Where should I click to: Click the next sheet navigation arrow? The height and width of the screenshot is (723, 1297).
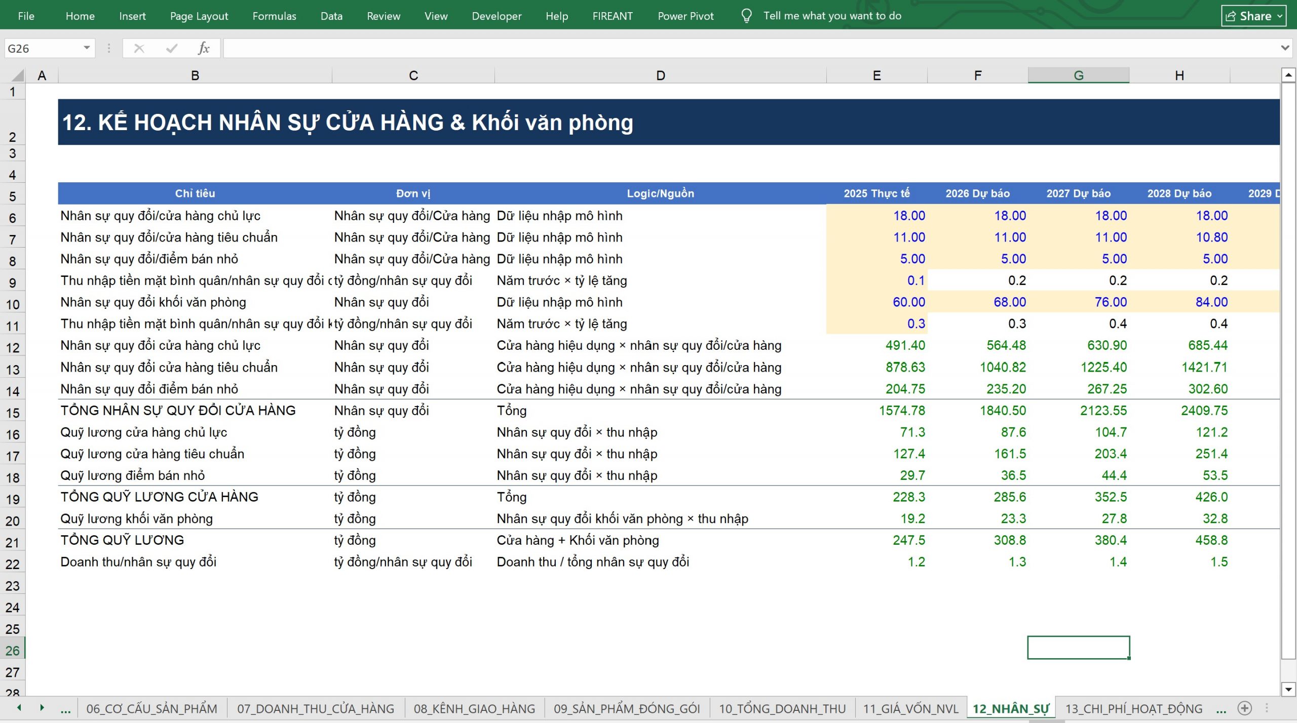tap(42, 708)
